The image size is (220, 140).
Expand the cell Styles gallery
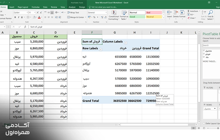164,18
